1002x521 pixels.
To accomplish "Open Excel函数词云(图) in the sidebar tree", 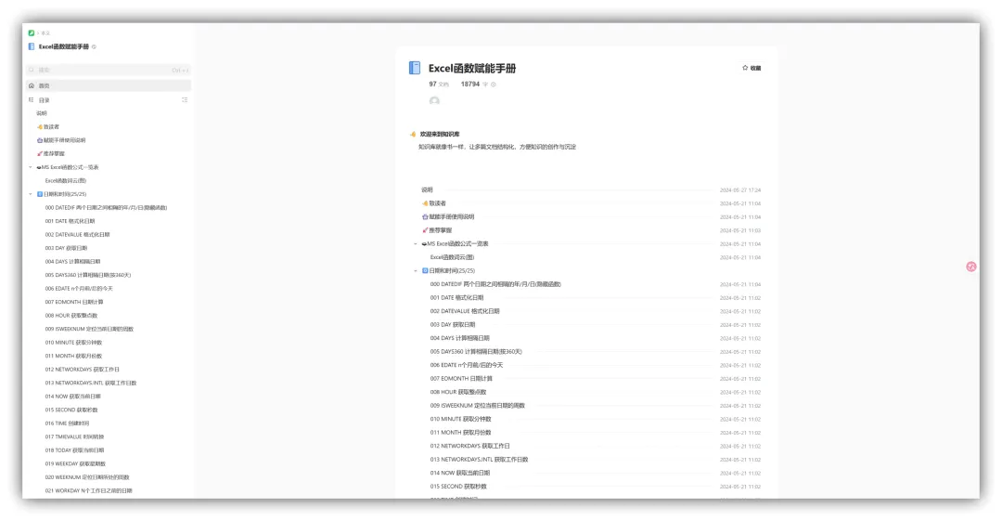I will 66,180.
